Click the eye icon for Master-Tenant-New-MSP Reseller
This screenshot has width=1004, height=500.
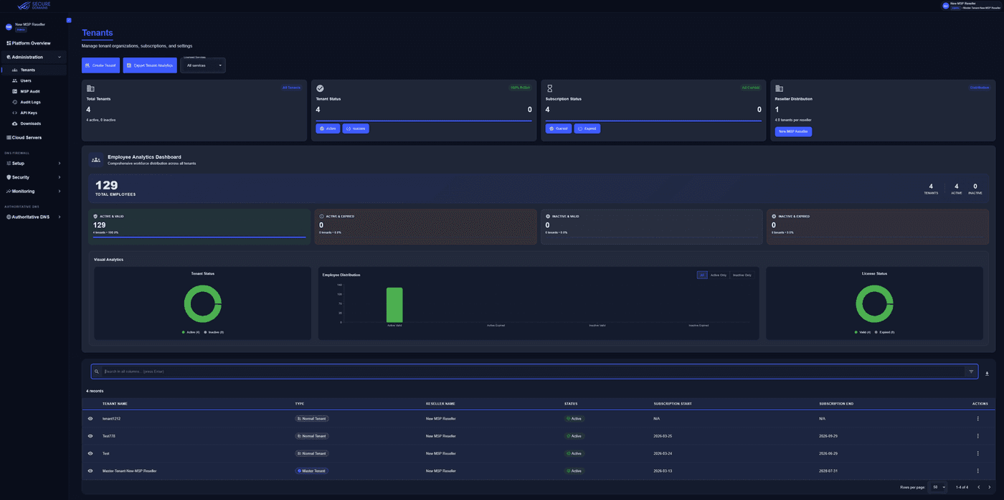pyautogui.click(x=90, y=471)
